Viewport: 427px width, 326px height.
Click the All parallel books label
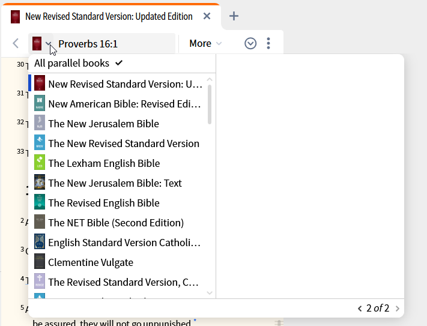tap(71, 63)
